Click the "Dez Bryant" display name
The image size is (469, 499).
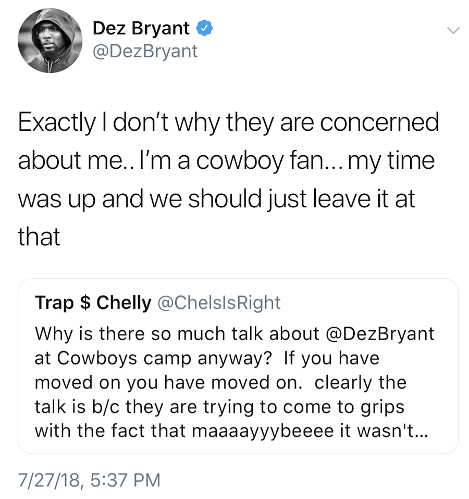tap(141, 29)
